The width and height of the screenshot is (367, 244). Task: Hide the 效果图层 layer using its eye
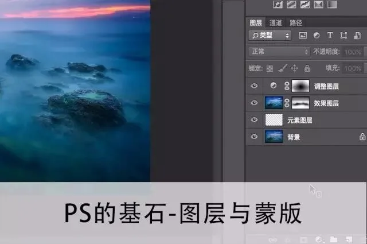click(254, 103)
